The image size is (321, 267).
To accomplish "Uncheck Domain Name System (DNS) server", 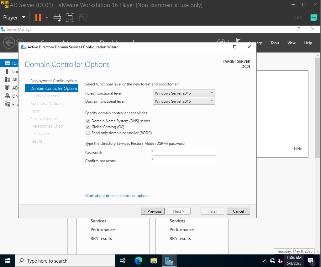I will pos(88,121).
